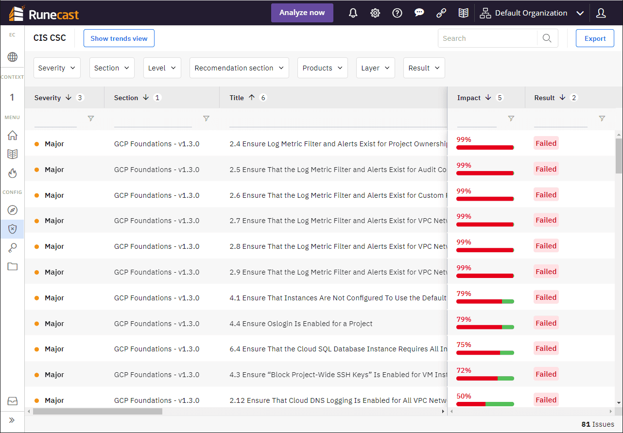Image resolution: width=623 pixels, height=433 pixels.
Task: Select row 4.3 Block Project-Wide SSH Keys
Action: coord(338,375)
